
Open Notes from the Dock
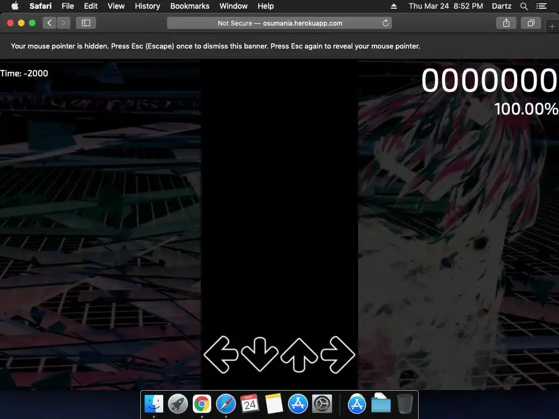tap(274, 404)
